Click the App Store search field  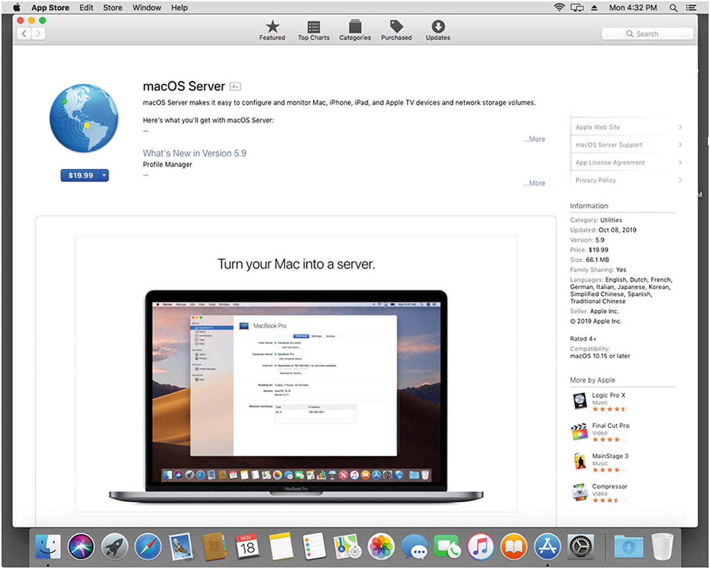[x=647, y=34]
